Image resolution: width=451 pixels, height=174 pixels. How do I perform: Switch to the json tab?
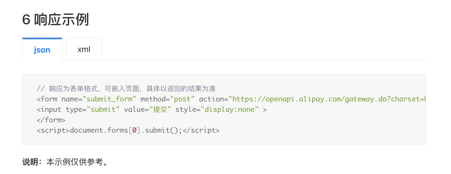[x=42, y=49]
